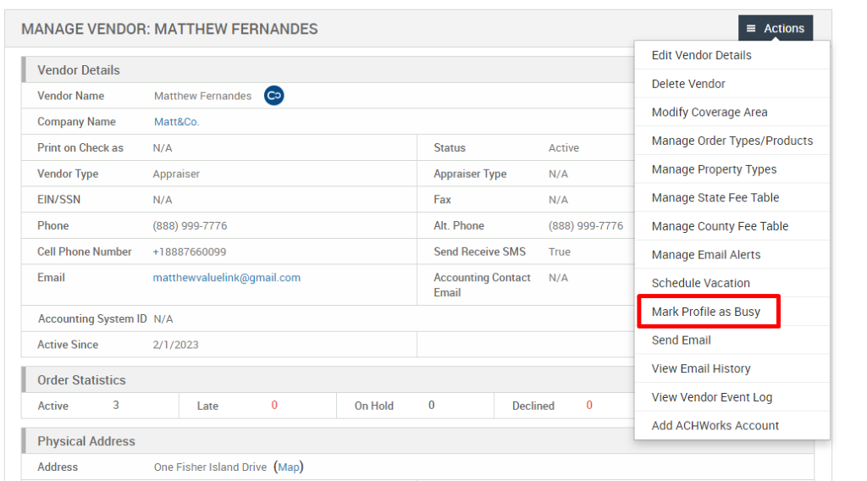Click the Status value Active

tap(563, 147)
